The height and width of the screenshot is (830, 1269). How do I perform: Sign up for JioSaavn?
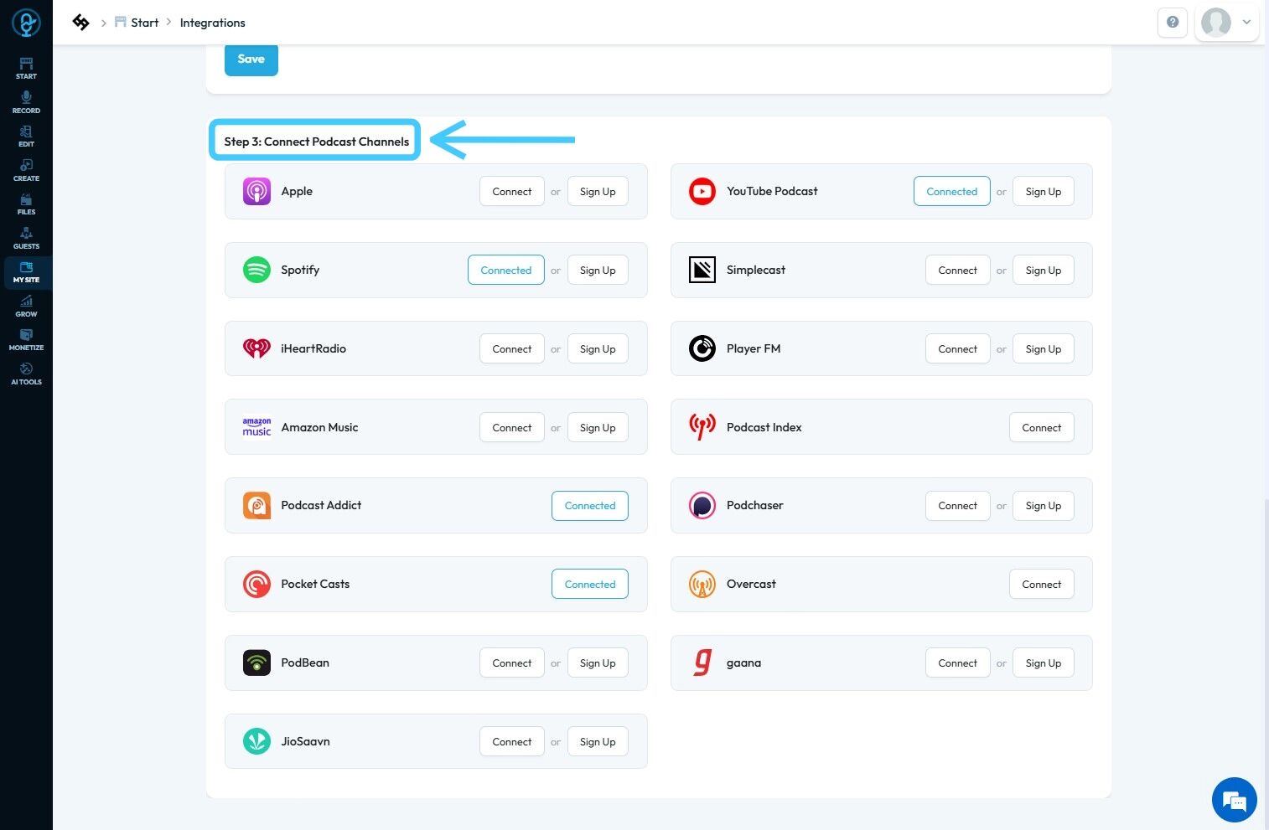(x=598, y=742)
